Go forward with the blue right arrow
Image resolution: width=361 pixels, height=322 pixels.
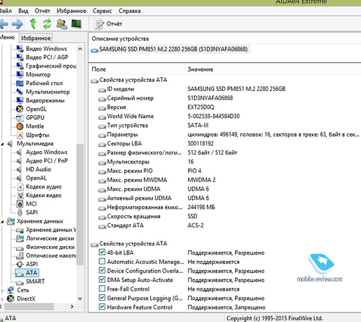[17, 24]
